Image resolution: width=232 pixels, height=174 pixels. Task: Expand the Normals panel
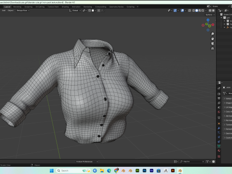point(228,120)
